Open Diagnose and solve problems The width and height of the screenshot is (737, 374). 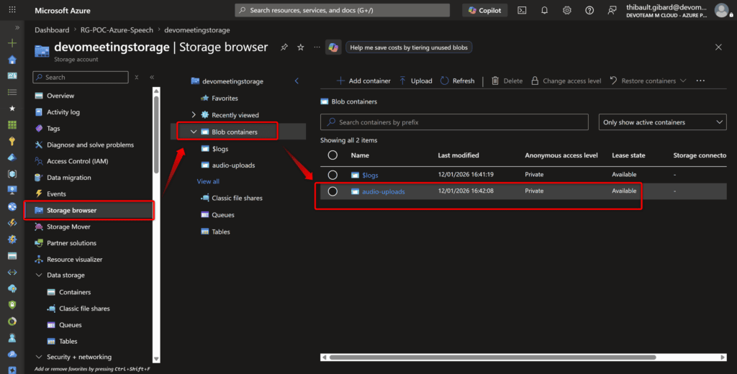pos(90,145)
